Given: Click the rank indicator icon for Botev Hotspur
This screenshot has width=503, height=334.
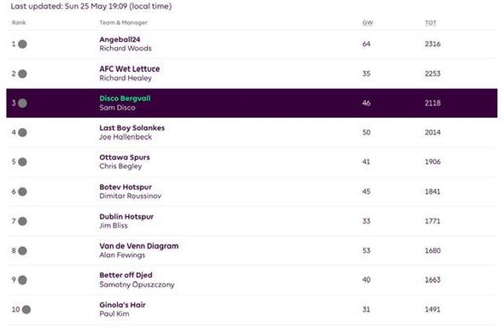Looking at the screenshot, I should click(x=22, y=191).
